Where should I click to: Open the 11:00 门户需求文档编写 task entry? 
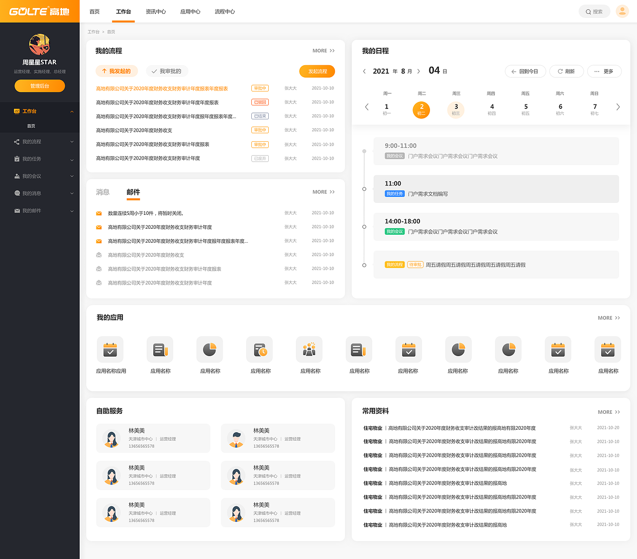pyautogui.click(x=496, y=189)
